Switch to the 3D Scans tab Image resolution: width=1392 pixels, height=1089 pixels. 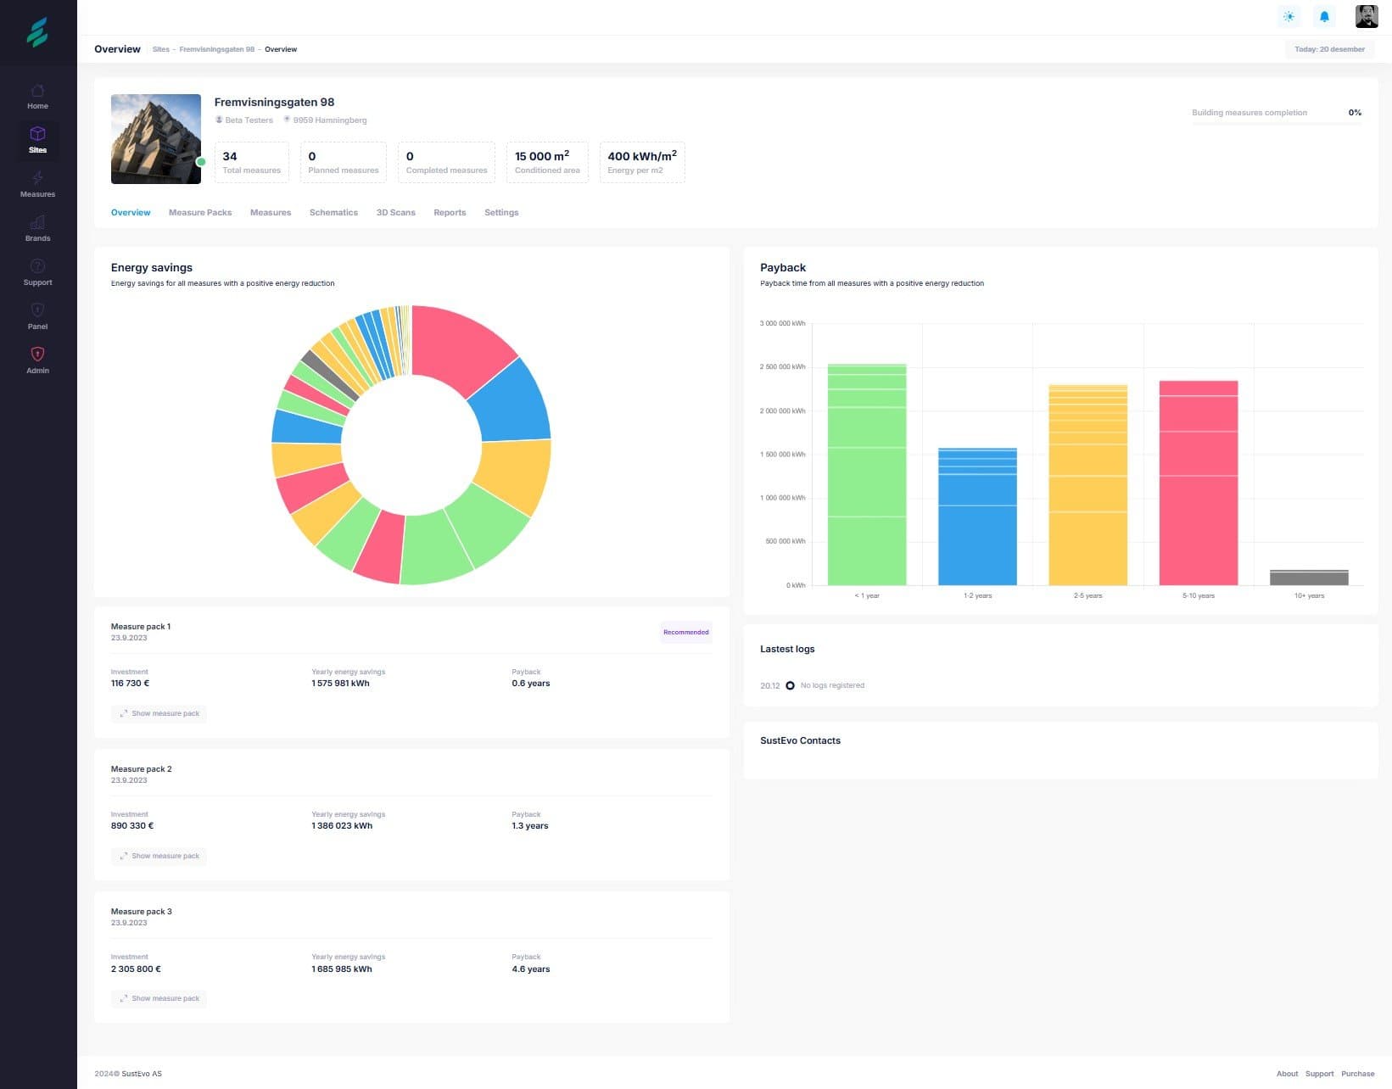(x=395, y=213)
